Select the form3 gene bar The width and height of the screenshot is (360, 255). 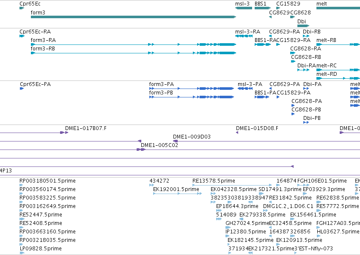click(133, 17)
